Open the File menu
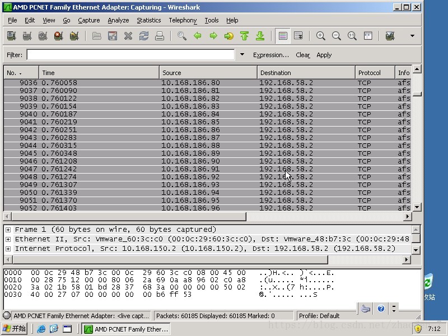Viewport: 448px width, 336px height. [x=12, y=20]
